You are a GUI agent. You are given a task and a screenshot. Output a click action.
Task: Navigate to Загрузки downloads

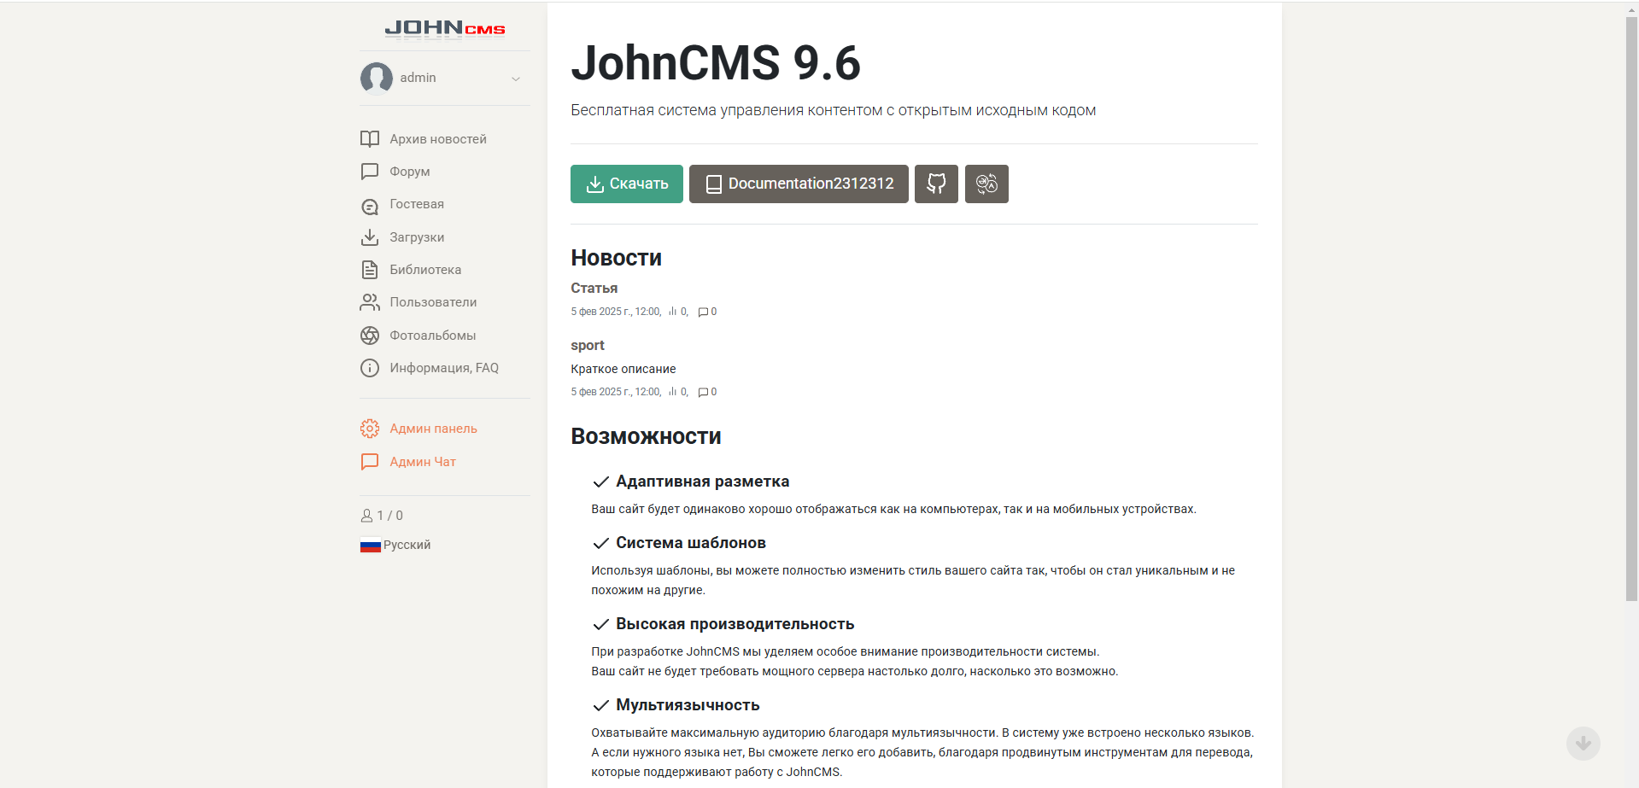point(416,237)
